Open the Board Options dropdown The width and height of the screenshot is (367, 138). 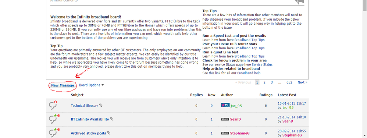coord(91,85)
